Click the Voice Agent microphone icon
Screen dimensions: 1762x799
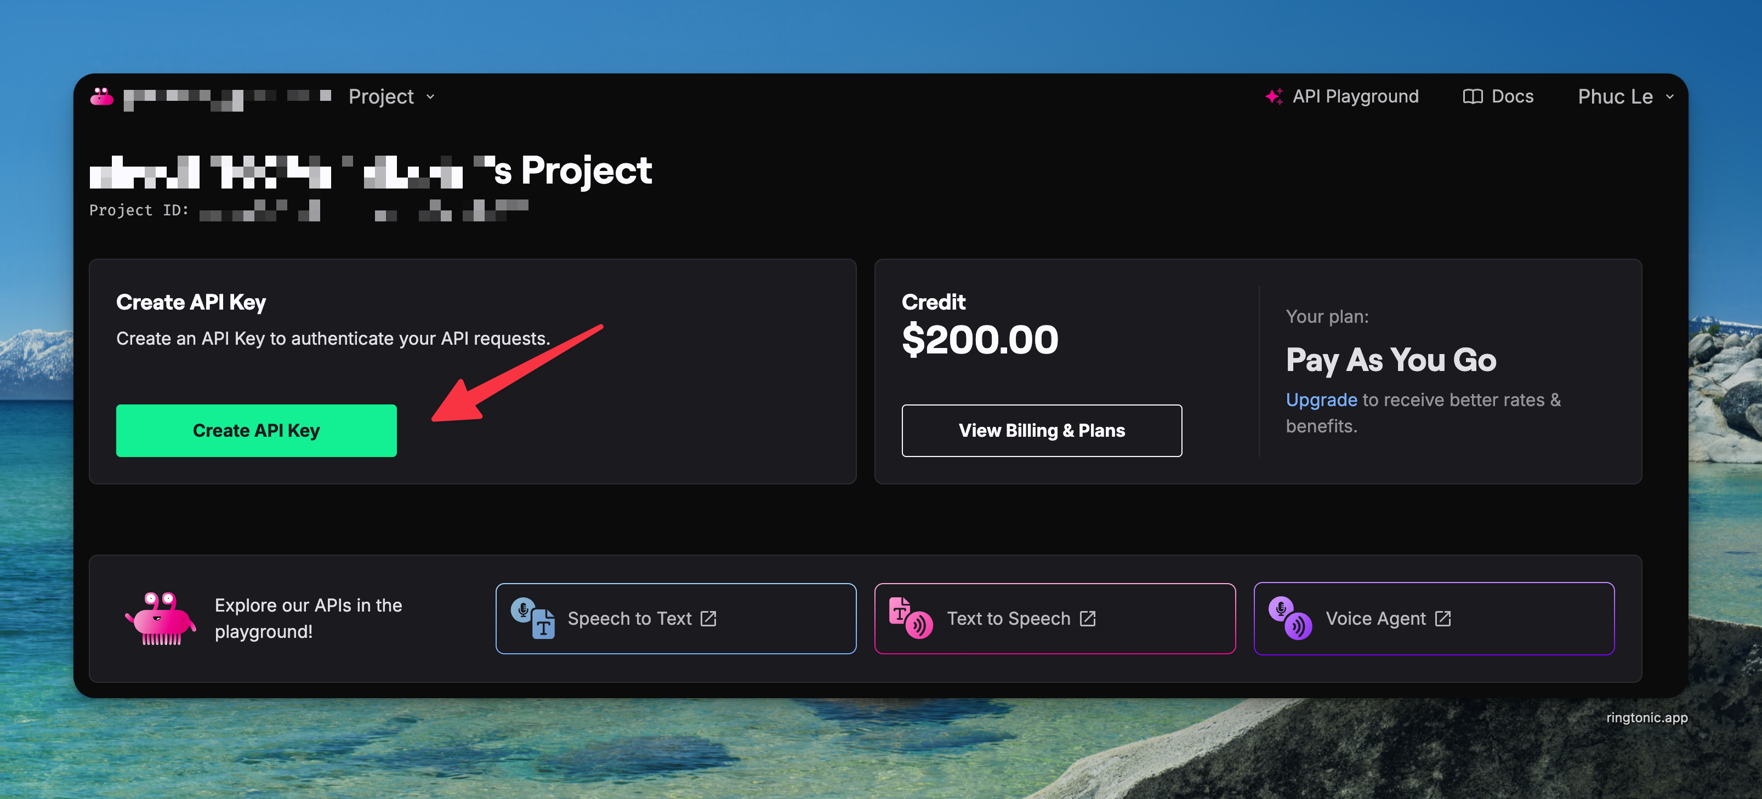(x=1290, y=618)
